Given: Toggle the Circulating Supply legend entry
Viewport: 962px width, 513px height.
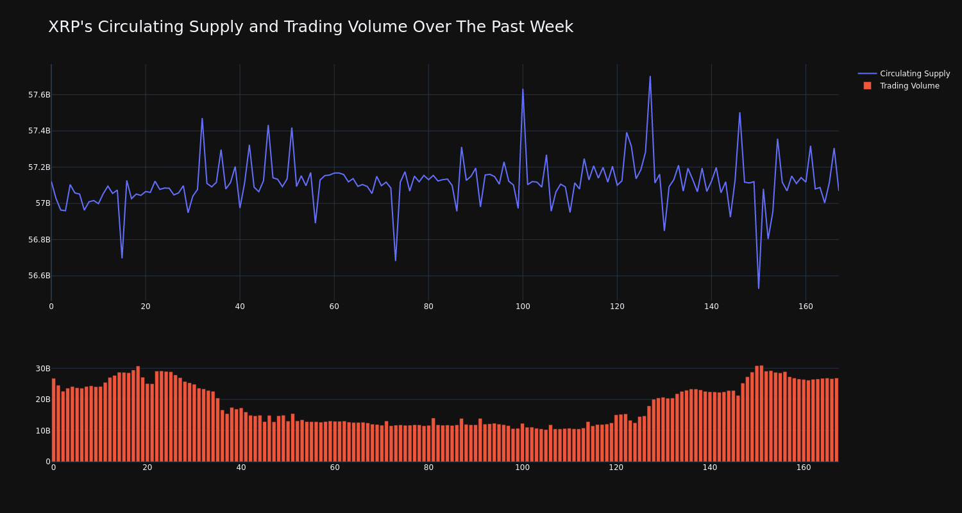Looking at the screenshot, I should tap(904, 74).
